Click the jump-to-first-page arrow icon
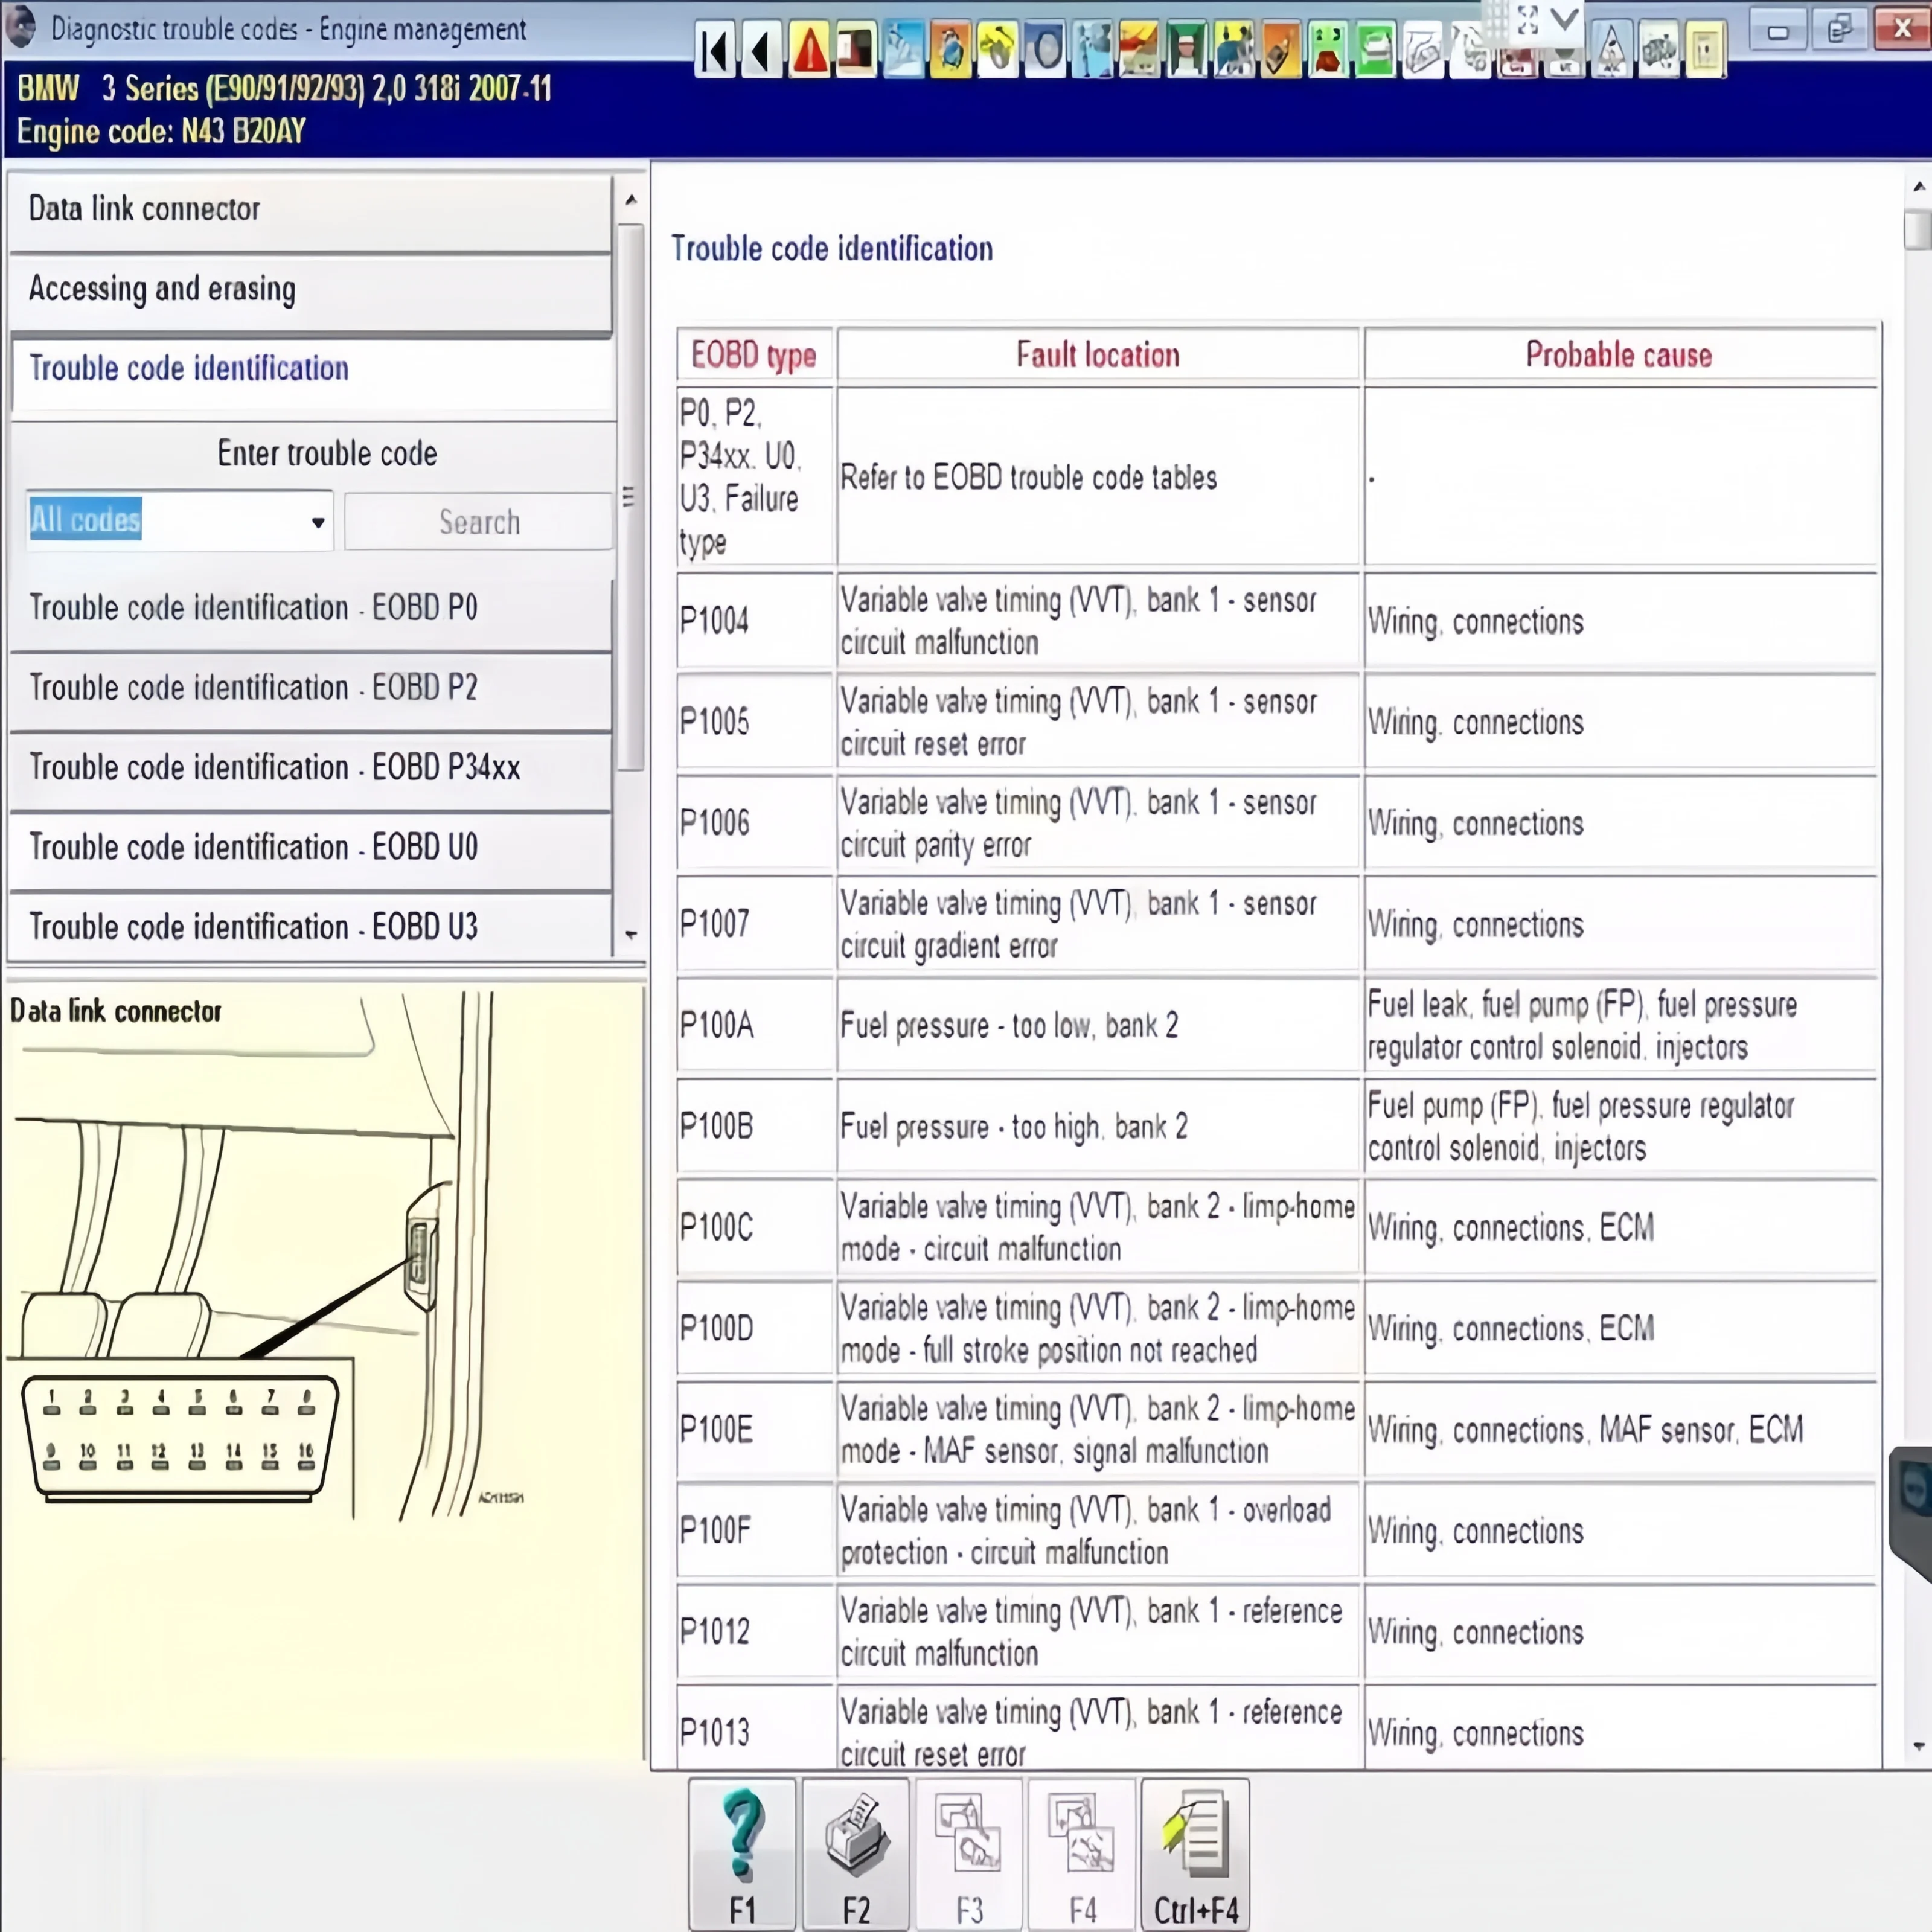Image resolution: width=1932 pixels, height=1932 pixels. pyautogui.click(x=715, y=50)
